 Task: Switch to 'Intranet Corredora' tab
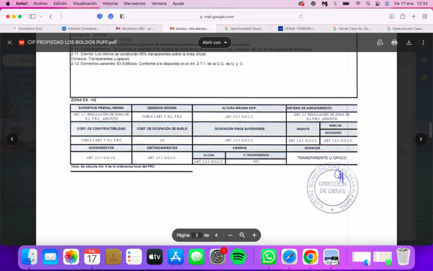[x=81, y=29]
